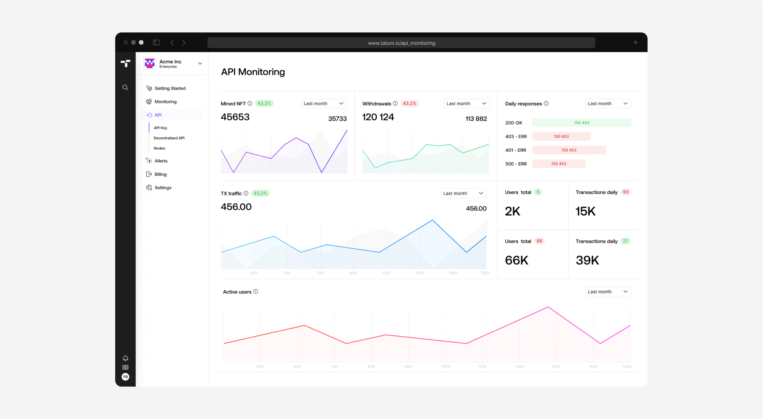The image size is (763, 419).
Task: Open the docs book icon in left rail
Action: 125,367
